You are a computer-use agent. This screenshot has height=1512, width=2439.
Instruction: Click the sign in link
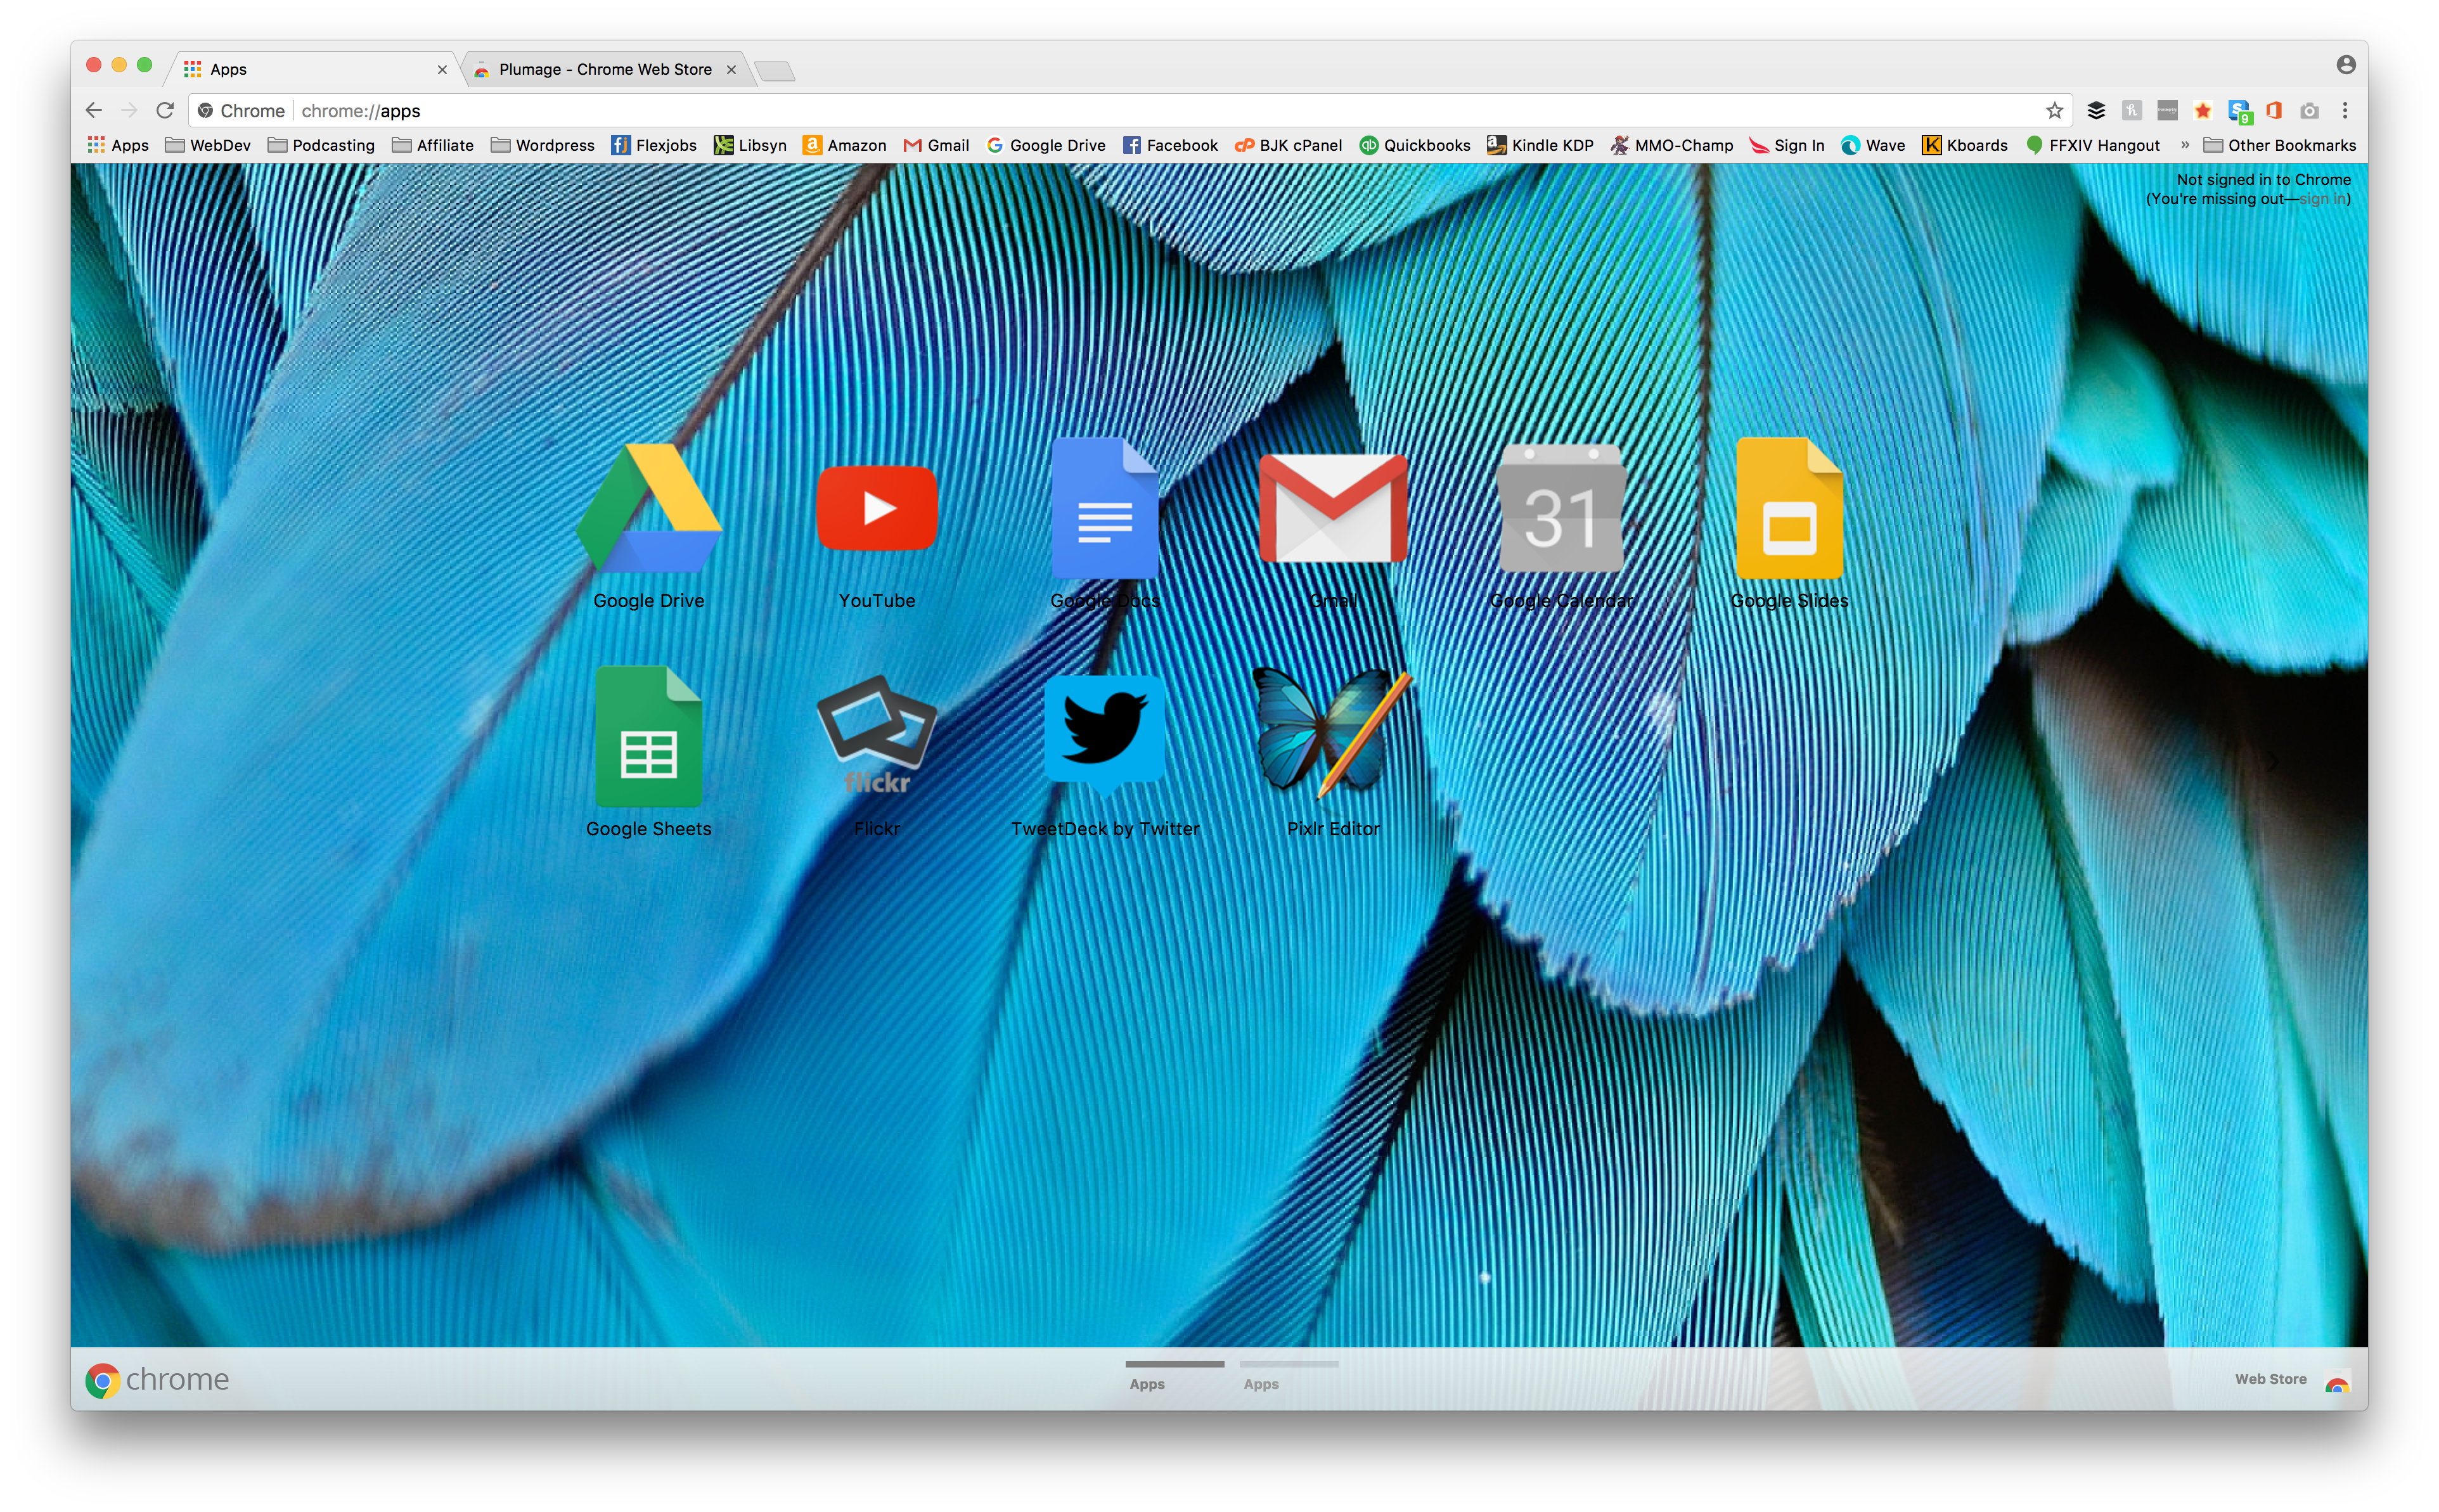(2322, 199)
